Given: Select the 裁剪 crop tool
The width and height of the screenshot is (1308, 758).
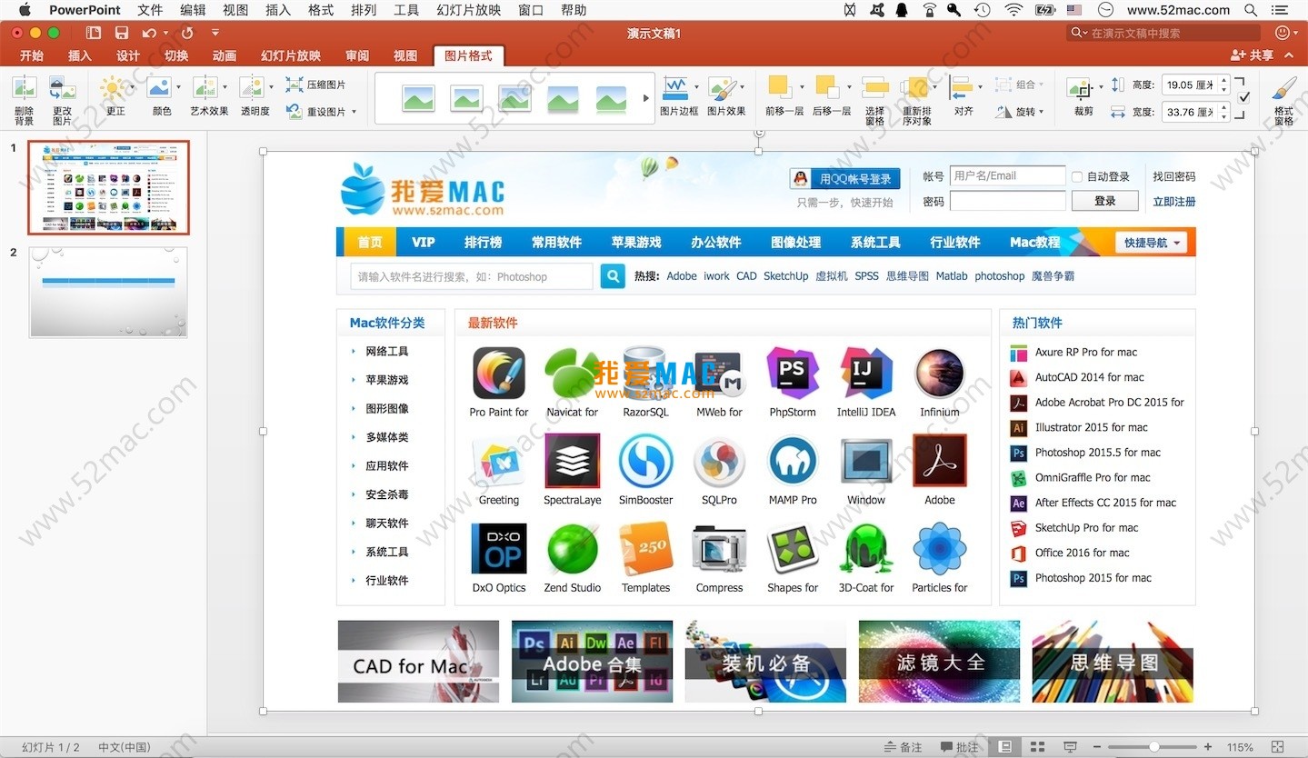Looking at the screenshot, I should pos(1081,89).
